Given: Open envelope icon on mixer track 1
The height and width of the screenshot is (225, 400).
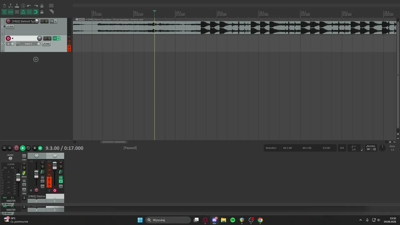Looking at the screenshot, I should coord(42,186).
